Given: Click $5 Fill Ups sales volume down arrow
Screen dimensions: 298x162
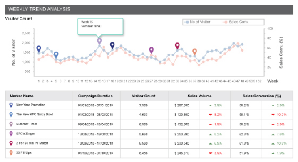Looking at the screenshot, I should pos(210,153).
